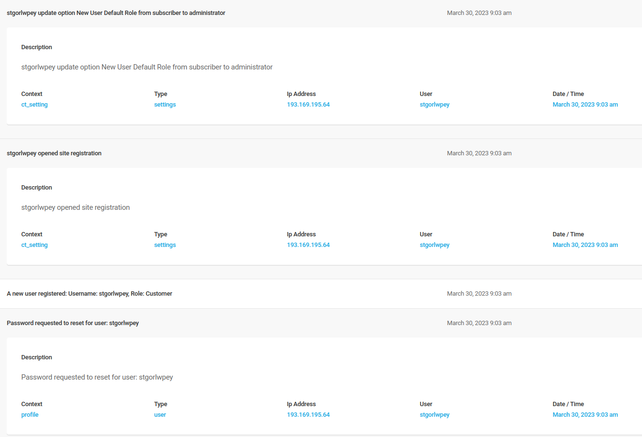Click settings type link in Default Role entry
The height and width of the screenshot is (437, 642).
coord(165,105)
